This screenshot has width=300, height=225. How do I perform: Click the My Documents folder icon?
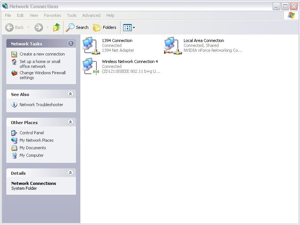(x=14, y=148)
